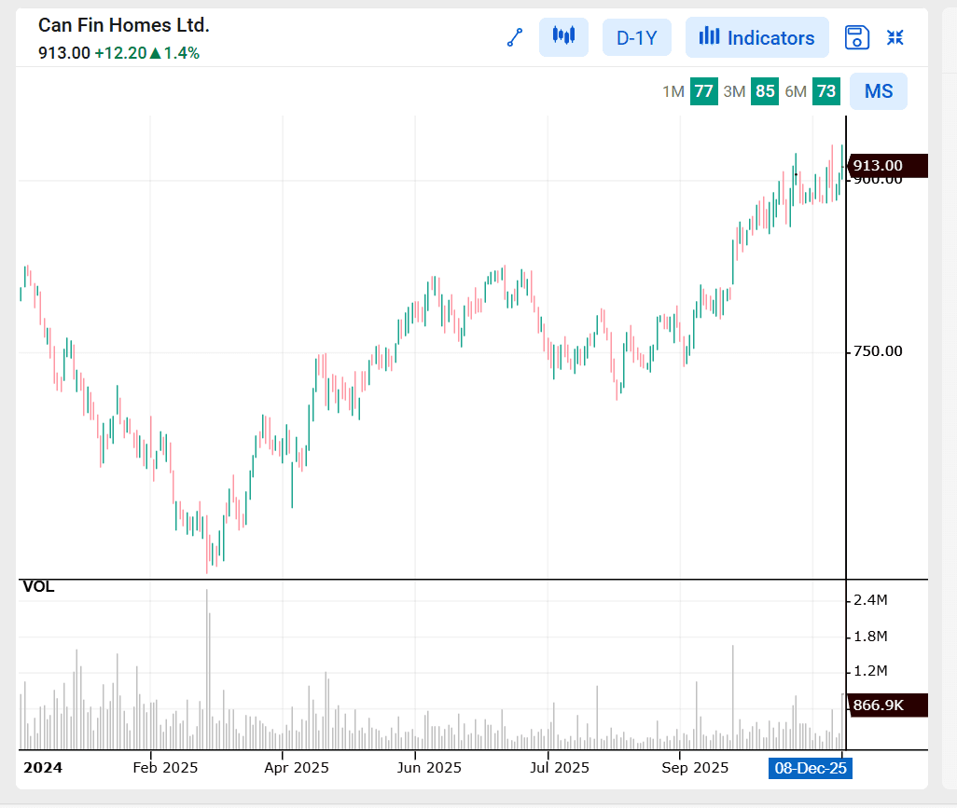Click the Feb 2025 axis label

pos(165,768)
